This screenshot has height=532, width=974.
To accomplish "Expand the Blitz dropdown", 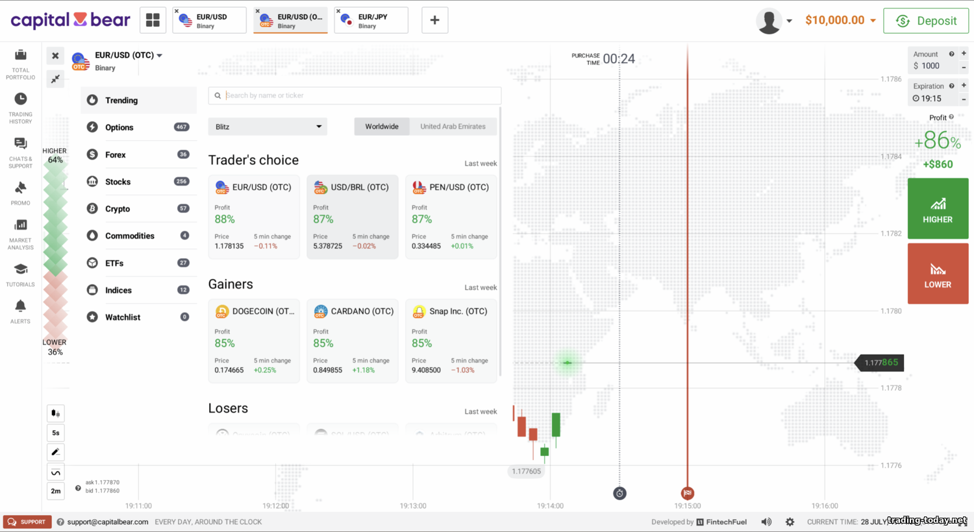I will tap(268, 127).
